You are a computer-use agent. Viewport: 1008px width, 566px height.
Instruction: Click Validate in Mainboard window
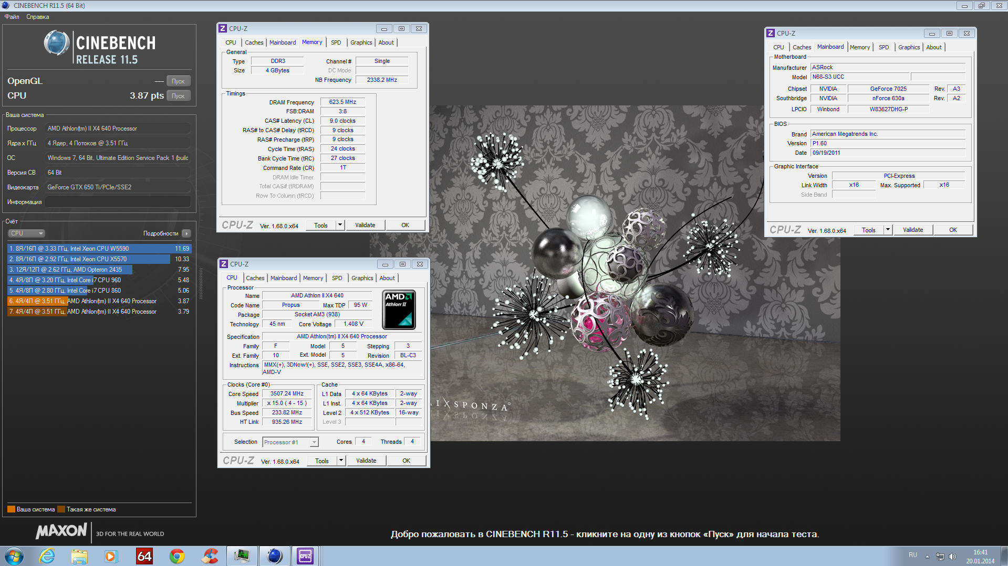click(x=913, y=230)
